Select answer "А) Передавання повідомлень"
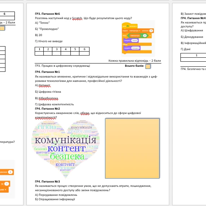This screenshot has width=206, height=206. (x=56, y=195)
